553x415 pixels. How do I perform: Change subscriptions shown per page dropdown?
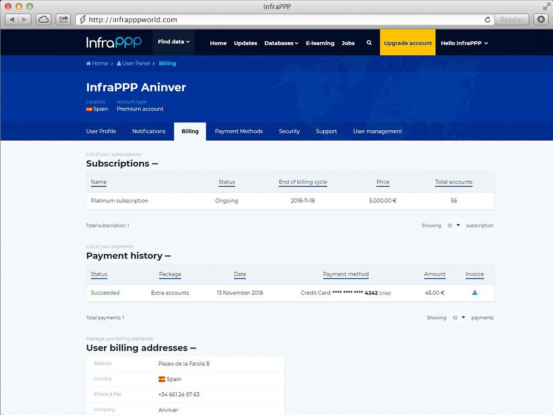454,225
